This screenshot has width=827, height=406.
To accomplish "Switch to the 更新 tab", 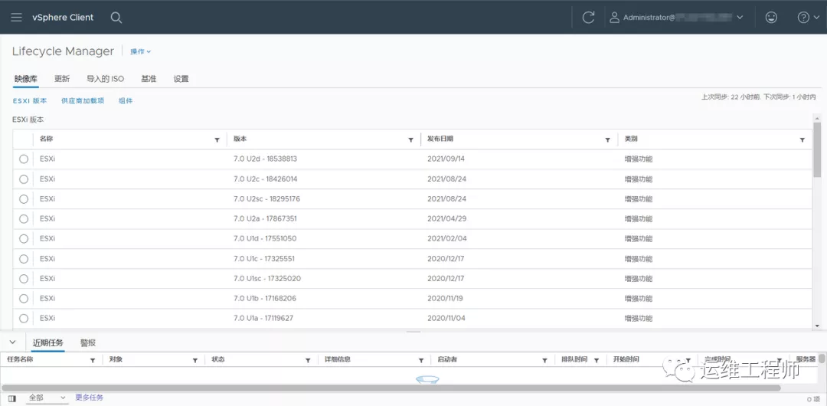I will click(62, 79).
